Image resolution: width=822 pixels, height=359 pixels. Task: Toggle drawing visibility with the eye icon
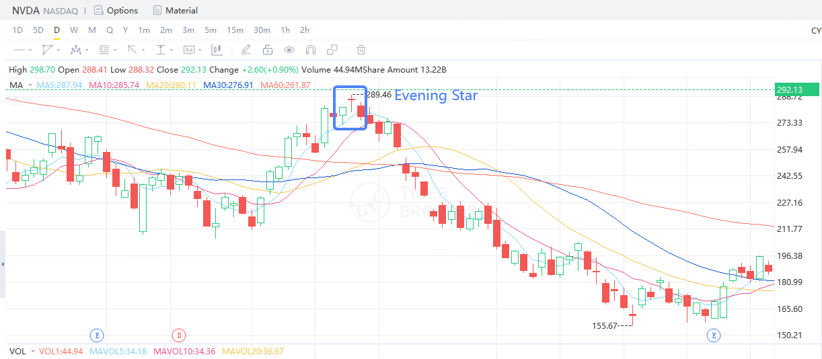(289, 50)
